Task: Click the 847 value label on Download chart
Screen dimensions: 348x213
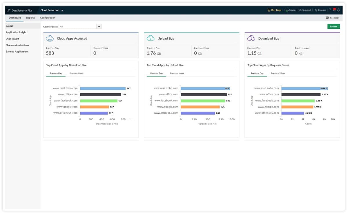Action: point(129,88)
